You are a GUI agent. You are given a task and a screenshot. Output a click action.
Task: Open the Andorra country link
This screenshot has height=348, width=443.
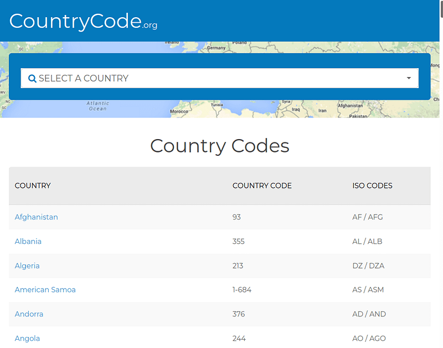(29, 314)
